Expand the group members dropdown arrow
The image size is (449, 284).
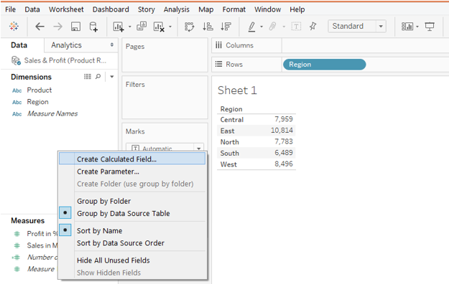[284, 27]
